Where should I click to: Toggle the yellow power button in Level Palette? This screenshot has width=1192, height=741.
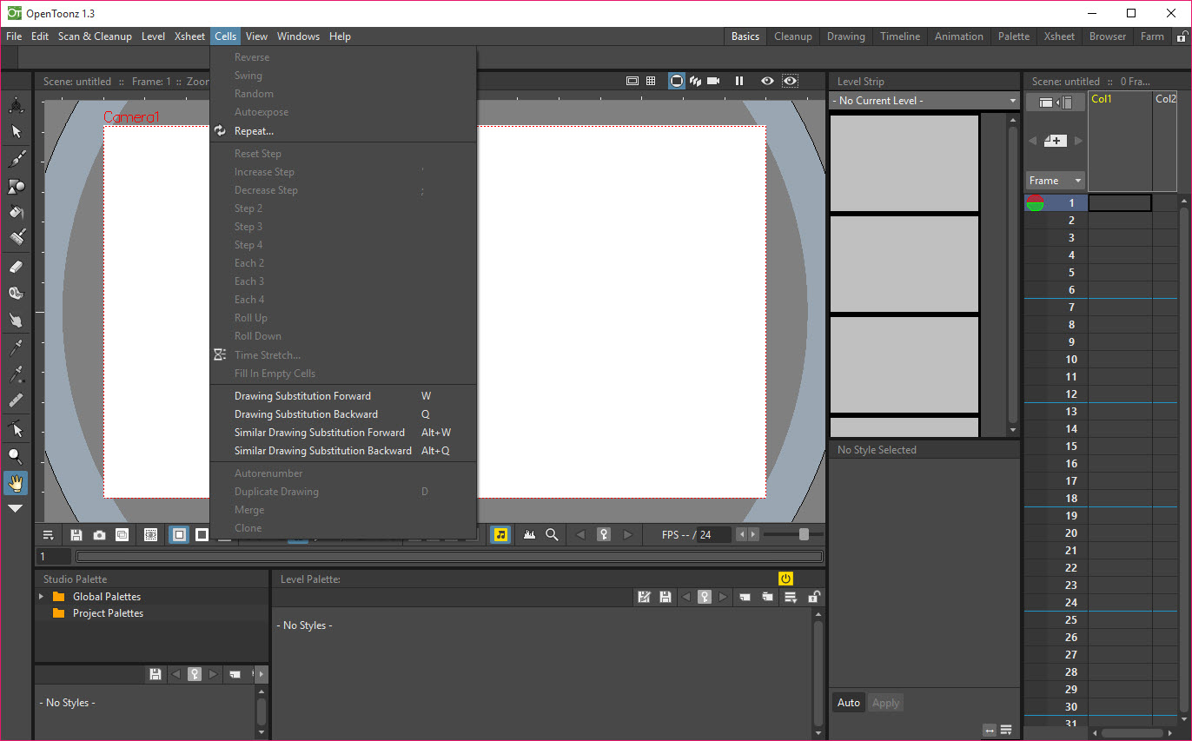click(785, 579)
